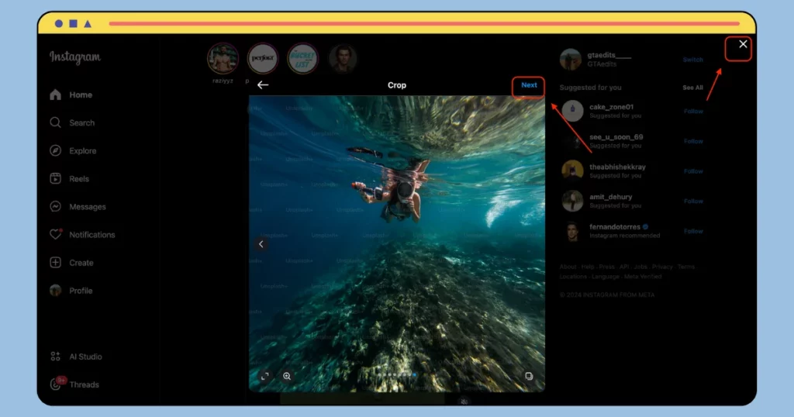This screenshot has height=417, width=794.
Task: Open AI Studio in sidebar
Action: [76, 357]
